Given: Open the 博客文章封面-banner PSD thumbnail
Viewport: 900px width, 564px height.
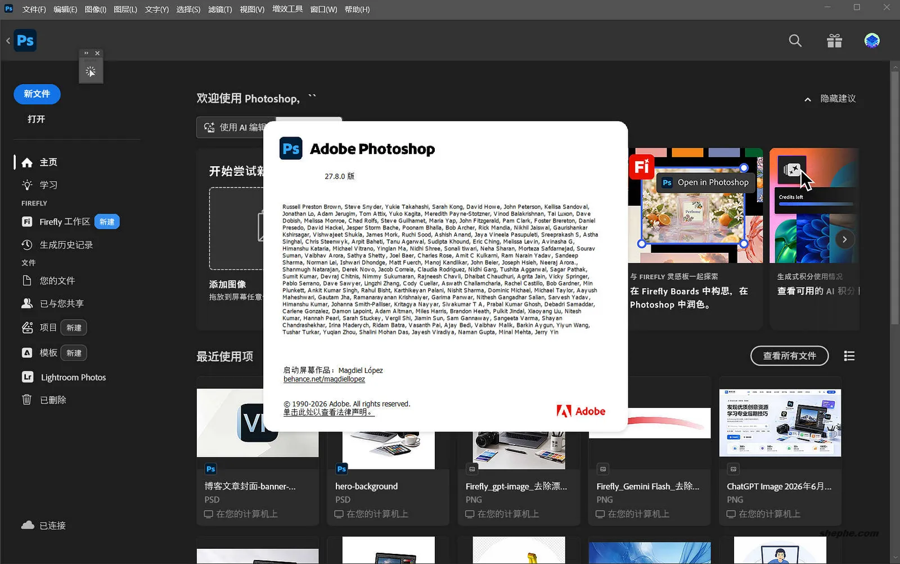Looking at the screenshot, I should click(x=258, y=422).
